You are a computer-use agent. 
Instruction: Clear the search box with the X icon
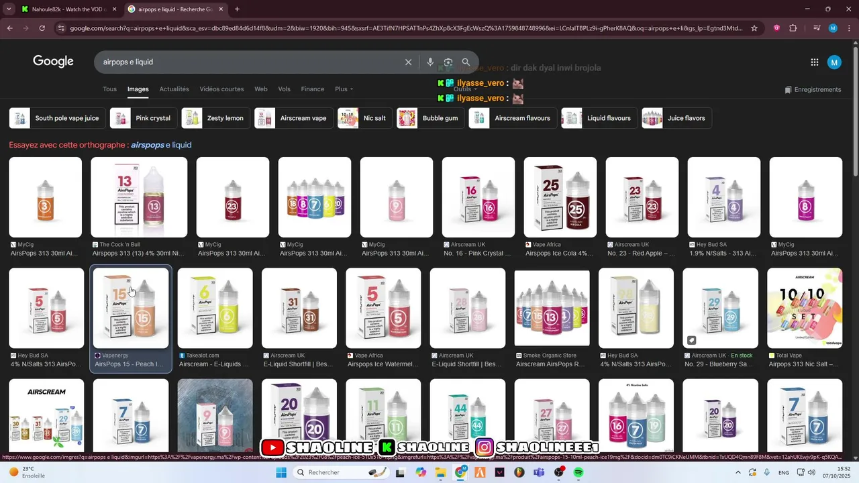click(x=408, y=62)
